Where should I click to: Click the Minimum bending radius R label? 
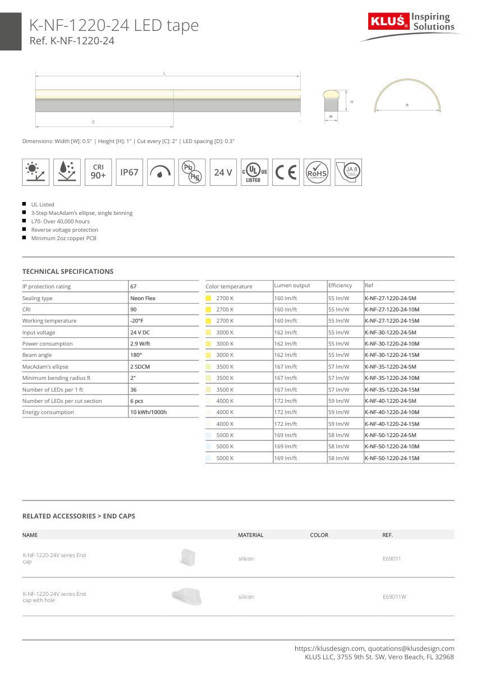click(x=56, y=378)
